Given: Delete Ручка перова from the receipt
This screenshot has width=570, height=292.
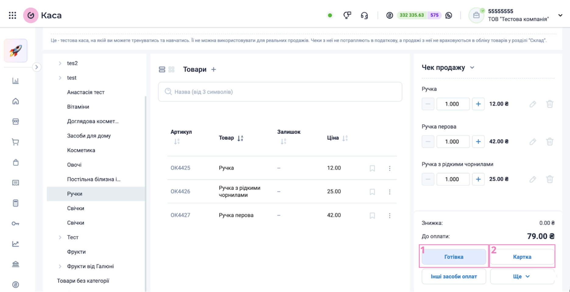Looking at the screenshot, I should pos(550,142).
